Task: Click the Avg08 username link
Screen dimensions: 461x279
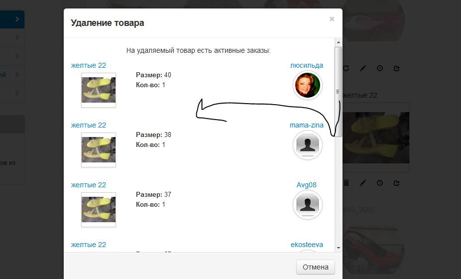Action: pos(307,185)
